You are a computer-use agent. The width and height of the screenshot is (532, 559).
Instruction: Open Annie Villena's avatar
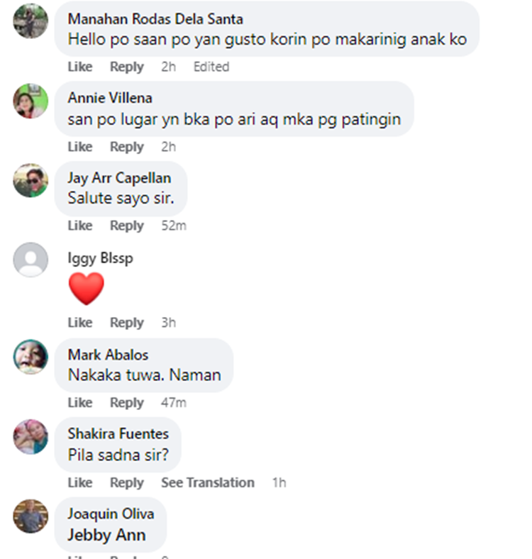pos(31,101)
